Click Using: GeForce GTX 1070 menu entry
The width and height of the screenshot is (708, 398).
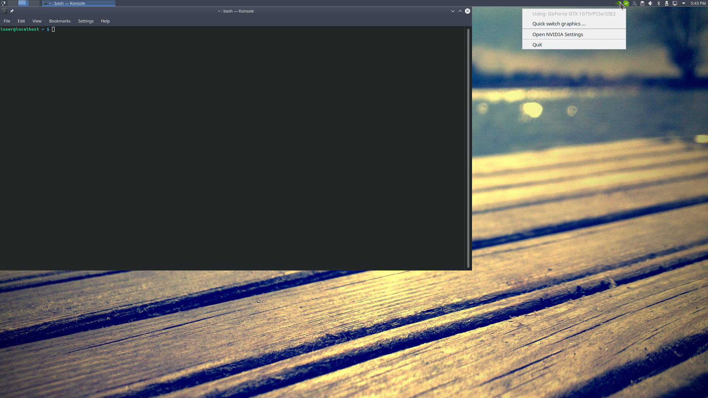click(574, 14)
